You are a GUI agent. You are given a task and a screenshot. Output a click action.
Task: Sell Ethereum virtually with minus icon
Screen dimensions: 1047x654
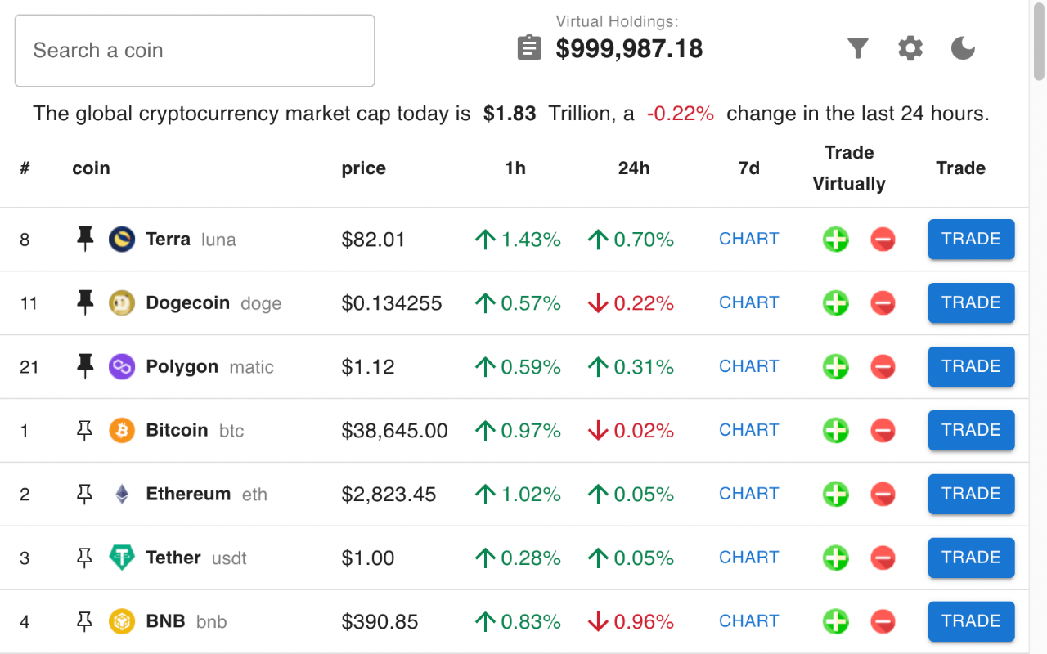[x=883, y=495]
